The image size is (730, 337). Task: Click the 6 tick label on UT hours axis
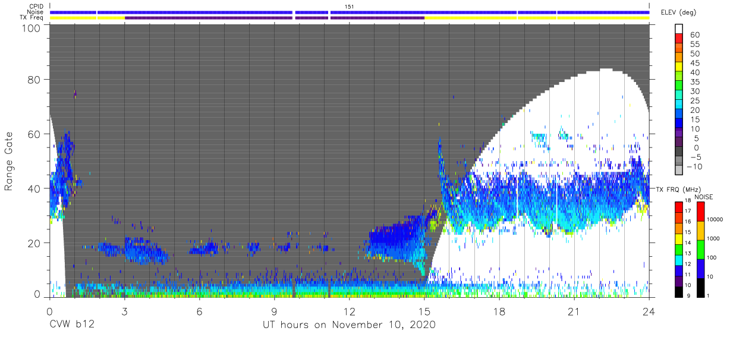pyautogui.click(x=199, y=311)
